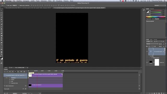
Task: Select the Hand tool
Action: (x=2, y=52)
